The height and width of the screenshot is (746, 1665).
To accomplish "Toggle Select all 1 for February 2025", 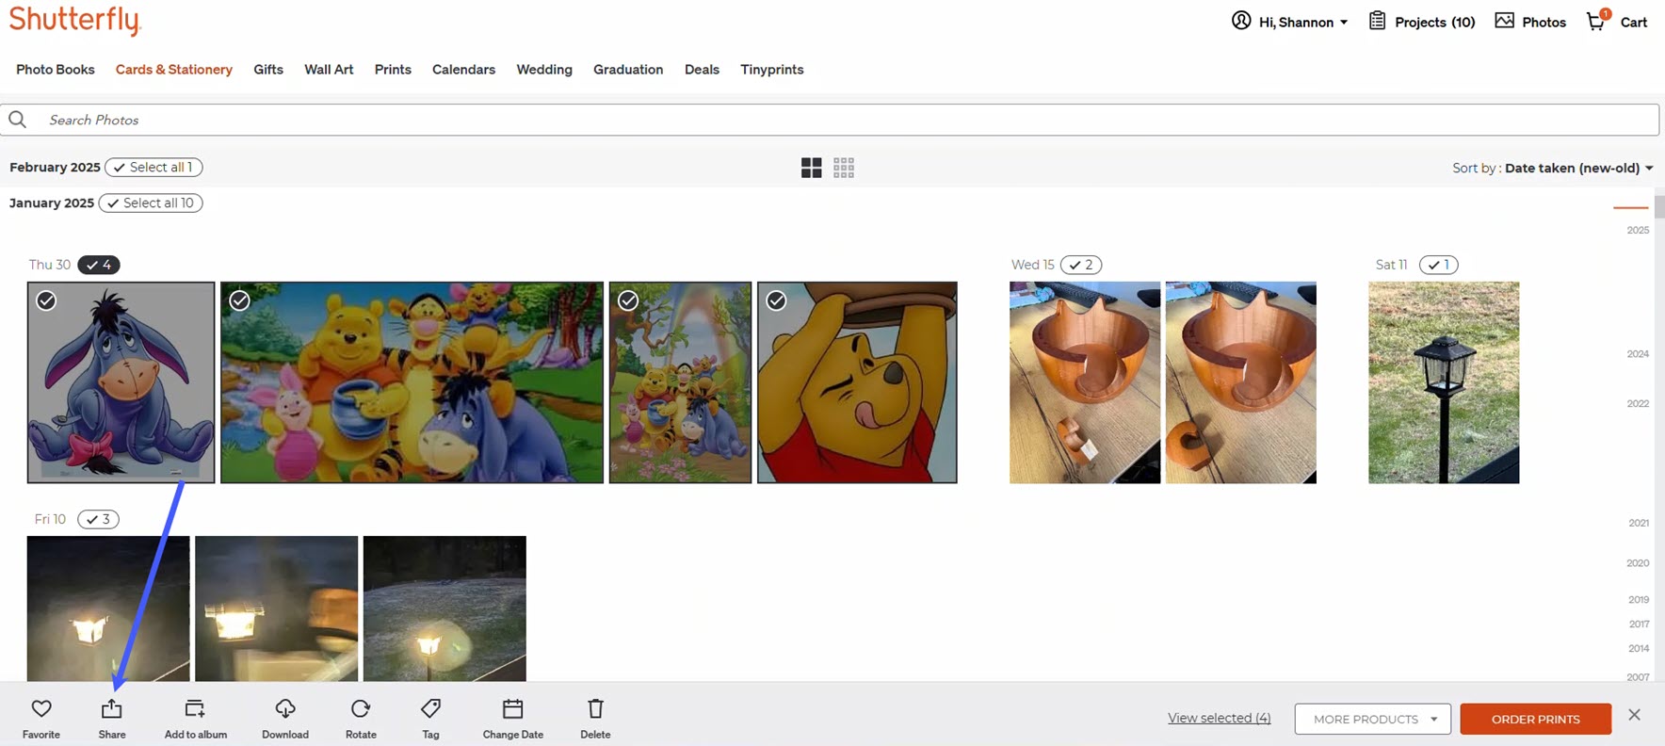I will tap(154, 168).
